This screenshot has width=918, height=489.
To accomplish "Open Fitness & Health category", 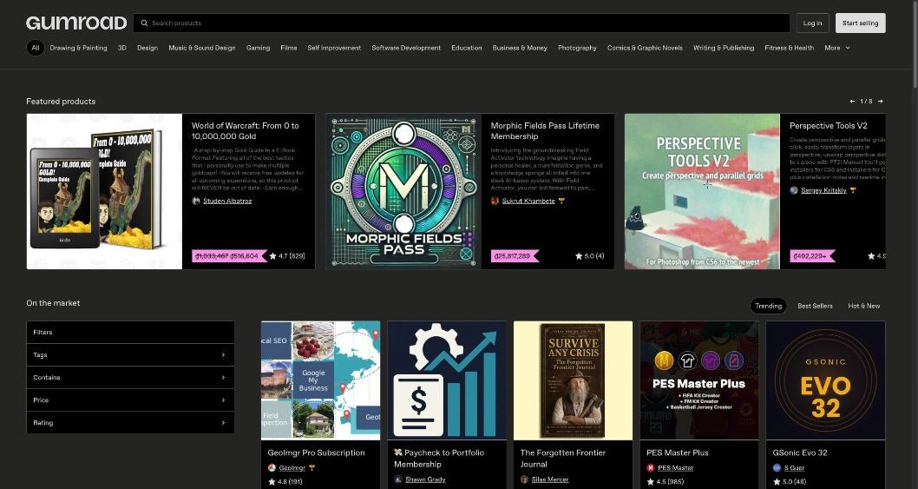I will tap(790, 48).
